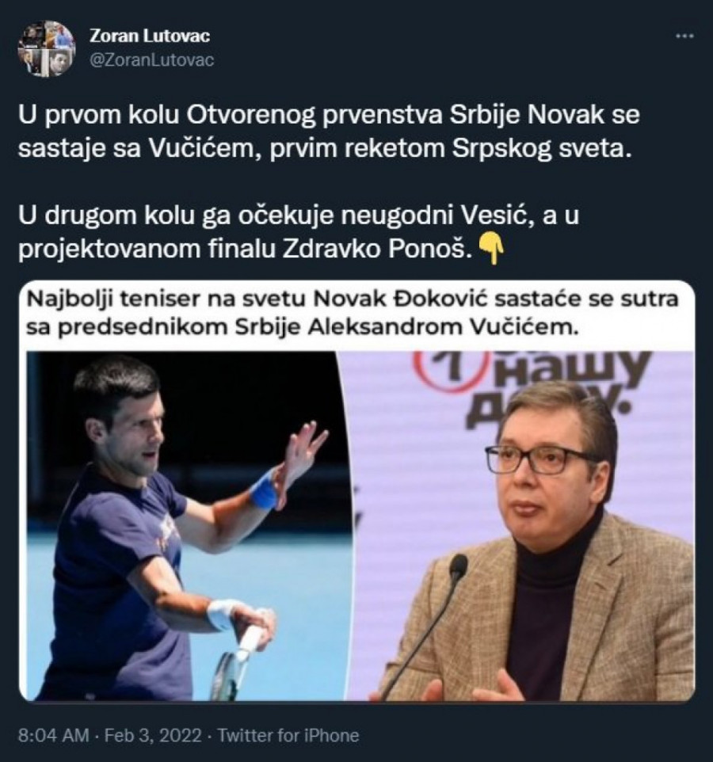Screen dimensions: 713x762
Task: Open the Twitter for iPhone source link
Action: point(288,735)
